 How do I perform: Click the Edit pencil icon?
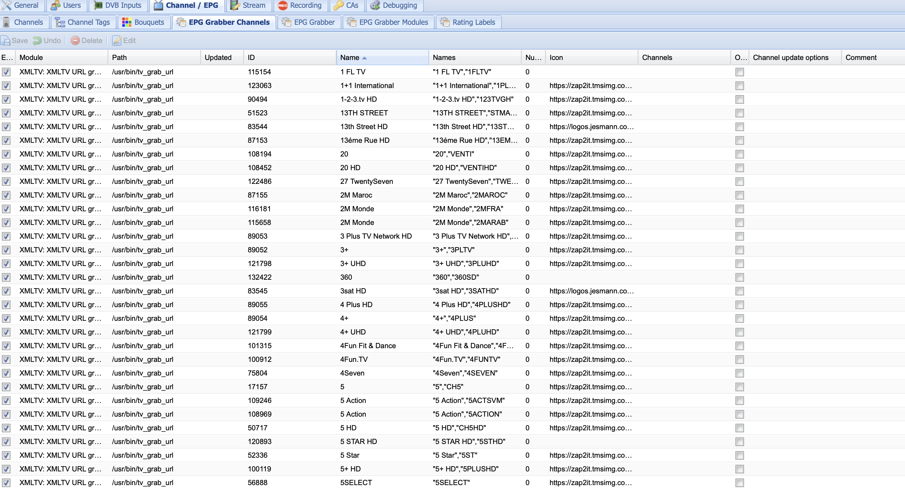tap(117, 41)
